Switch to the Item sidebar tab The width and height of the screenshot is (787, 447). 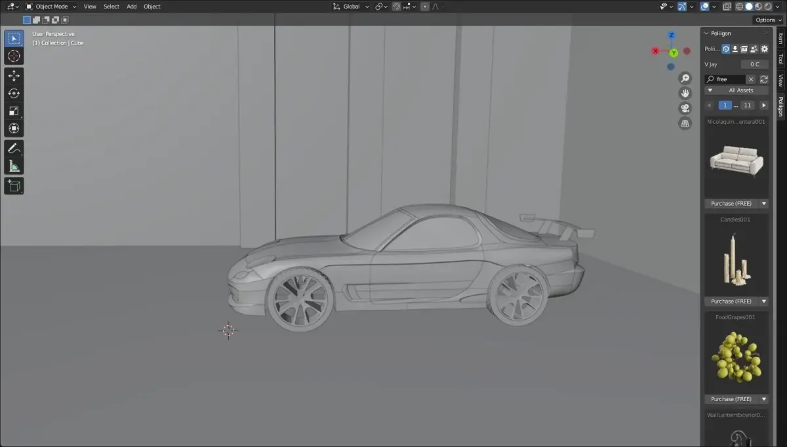780,38
